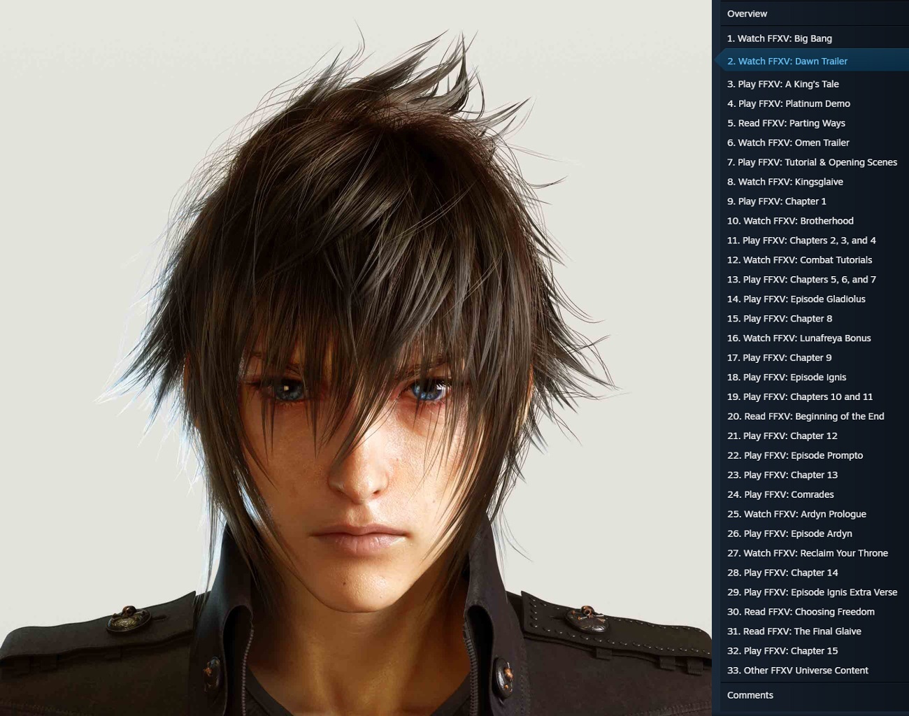This screenshot has height=716, width=909.
Task: Open 27. Reclaim Your Throne section
Action: pyautogui.click(x=808, y=554)
